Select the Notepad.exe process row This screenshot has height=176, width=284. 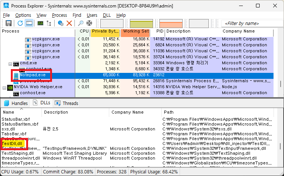(x=33, y=75)
